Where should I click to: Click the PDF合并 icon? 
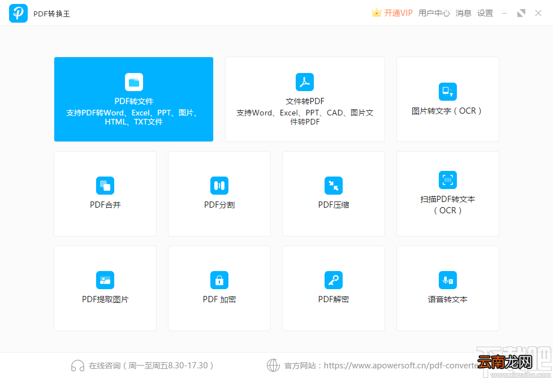click(105, 185)
